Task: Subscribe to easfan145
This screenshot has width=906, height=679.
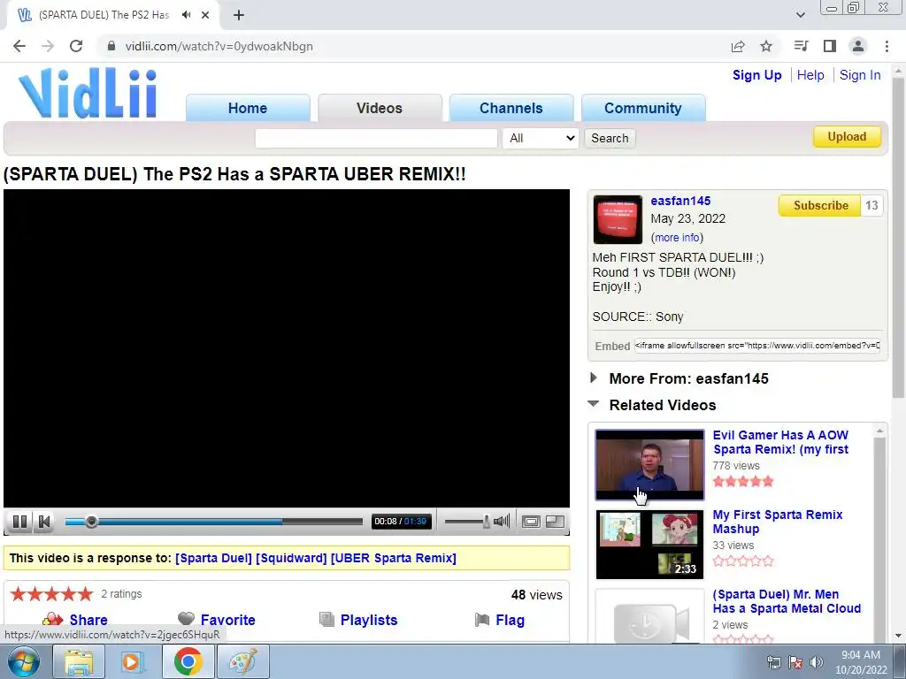Action: pos(820,205)
